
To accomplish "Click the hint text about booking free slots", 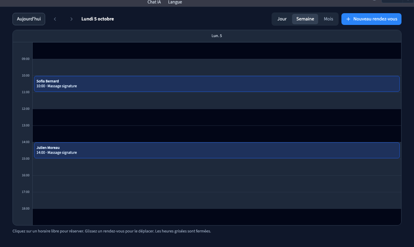I will 112,231.
